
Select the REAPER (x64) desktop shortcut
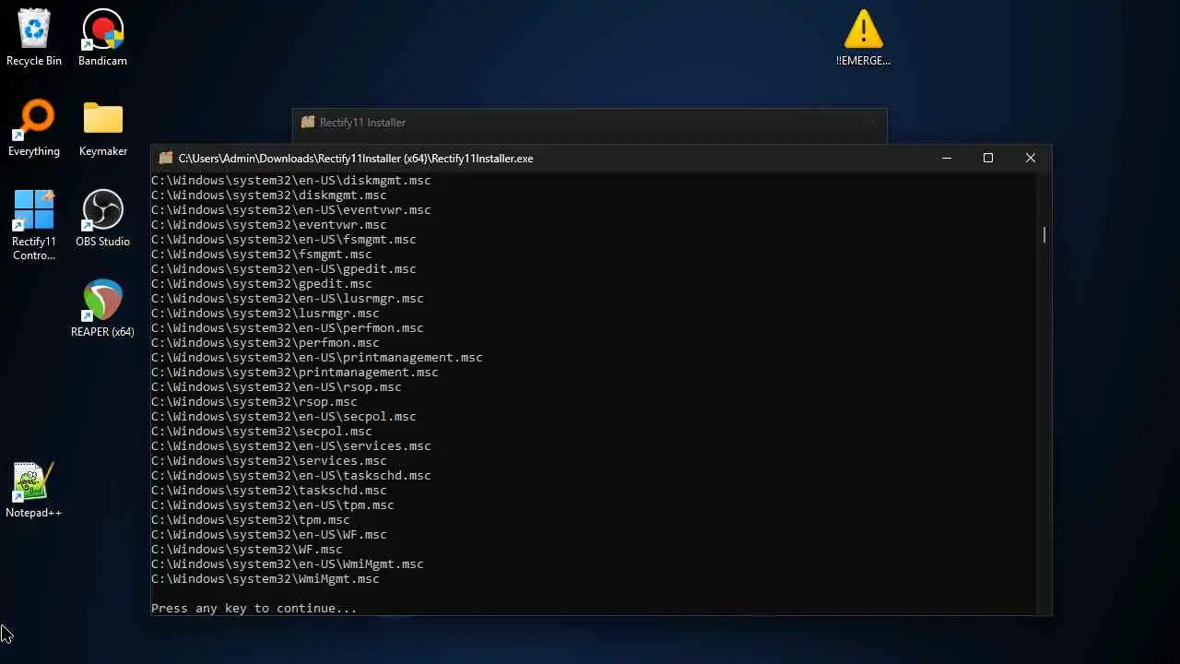click(102, 309)
